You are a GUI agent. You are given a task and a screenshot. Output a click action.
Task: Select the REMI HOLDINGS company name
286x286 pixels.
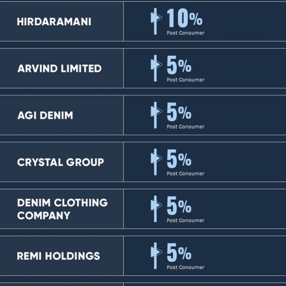[x=58, y=256]
